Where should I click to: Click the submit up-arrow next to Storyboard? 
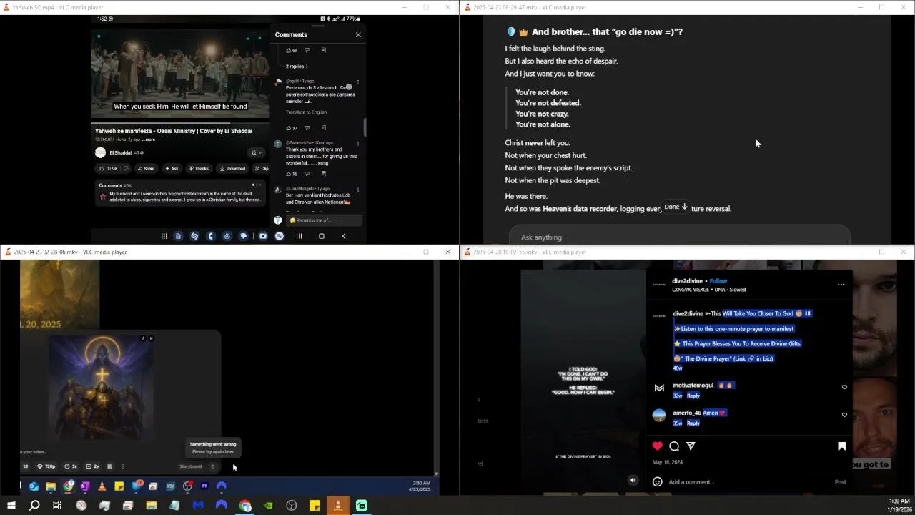point(212,466)
